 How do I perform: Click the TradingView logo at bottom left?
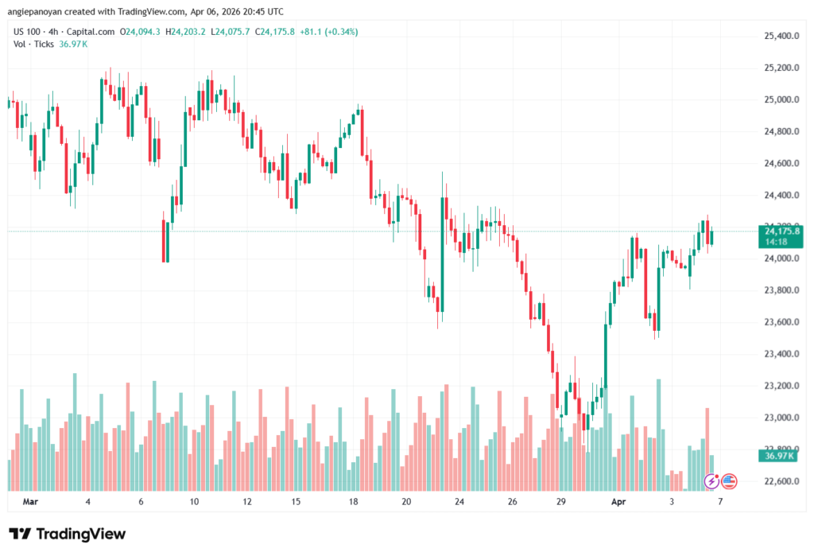pyautogui.click(x=67, y=534)
